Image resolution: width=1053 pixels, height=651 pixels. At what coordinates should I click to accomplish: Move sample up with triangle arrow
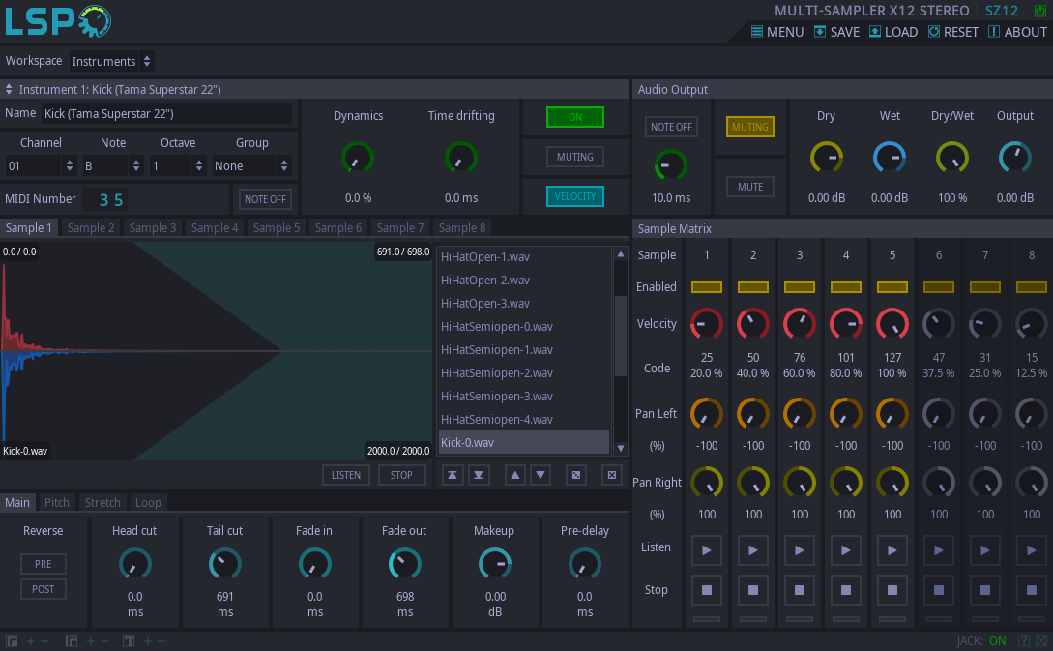[514, 475]
